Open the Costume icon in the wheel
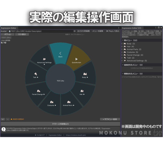This screenshot has height=163, width=163. [x=52, y=102]
